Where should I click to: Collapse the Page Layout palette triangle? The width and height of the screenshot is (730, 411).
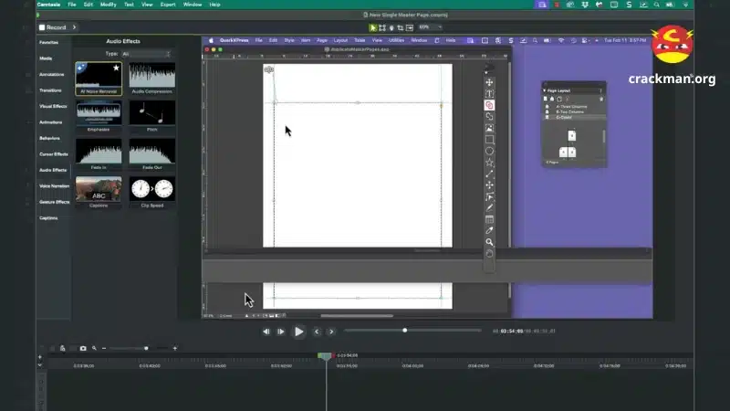point(545,90)
